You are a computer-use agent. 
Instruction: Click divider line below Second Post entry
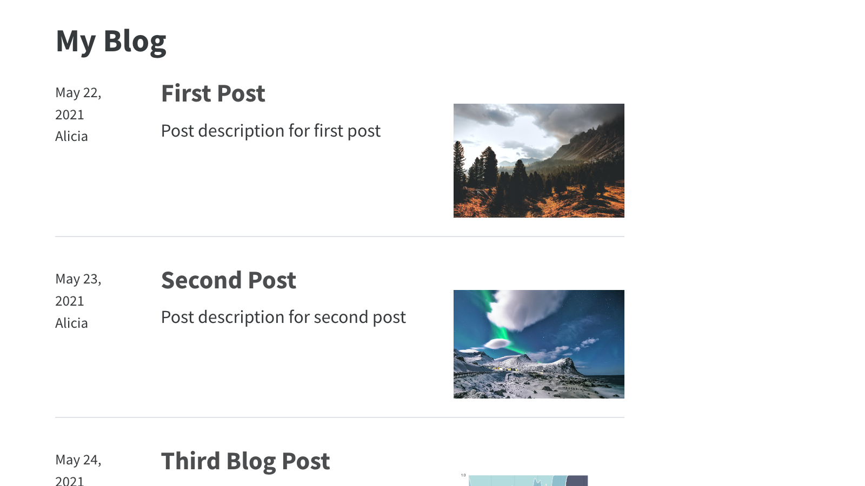[x=340, y=417]
